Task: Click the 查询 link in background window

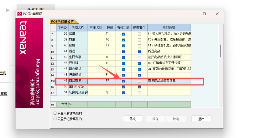Action: click(3, 73)
